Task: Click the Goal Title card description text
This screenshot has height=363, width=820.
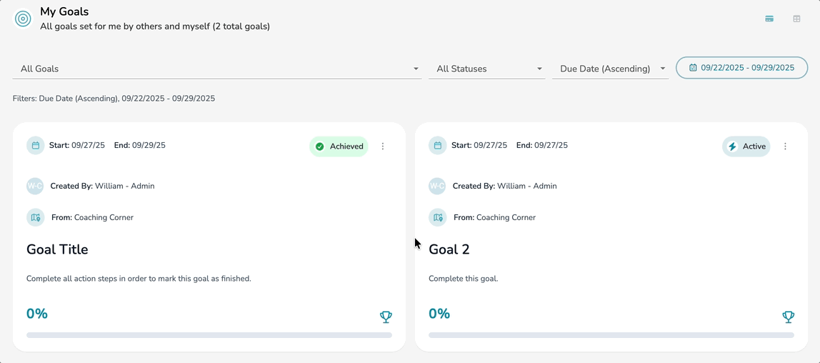Action: (139, 279)
